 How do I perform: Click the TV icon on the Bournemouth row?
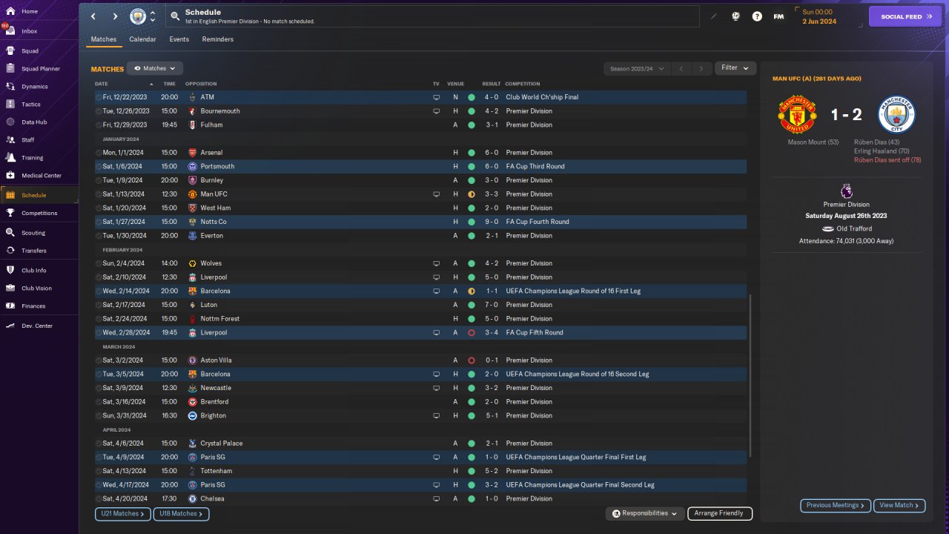(436, 111)
